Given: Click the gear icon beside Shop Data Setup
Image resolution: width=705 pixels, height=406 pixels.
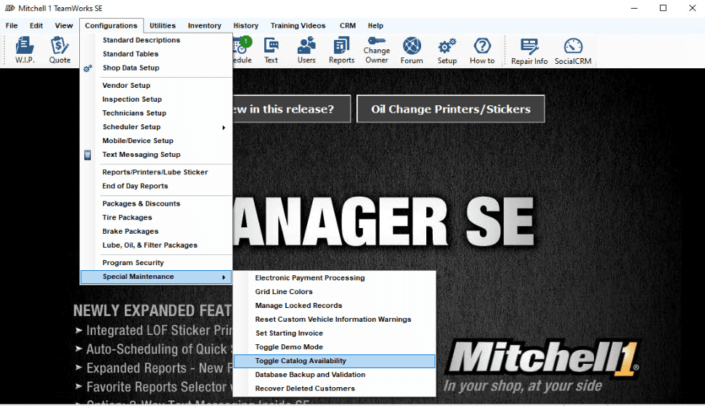Looking at the screenshot, I should [88, 68].
